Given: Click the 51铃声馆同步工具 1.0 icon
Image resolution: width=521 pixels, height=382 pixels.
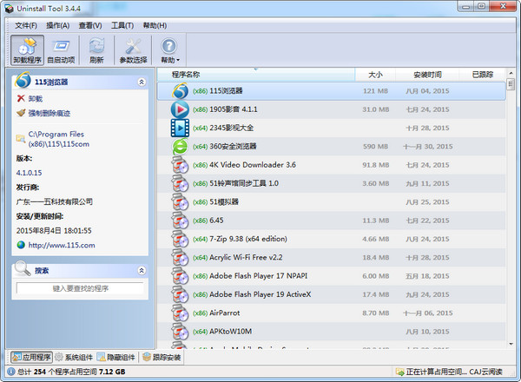Looking at the screenshot, I should point(180,184).
